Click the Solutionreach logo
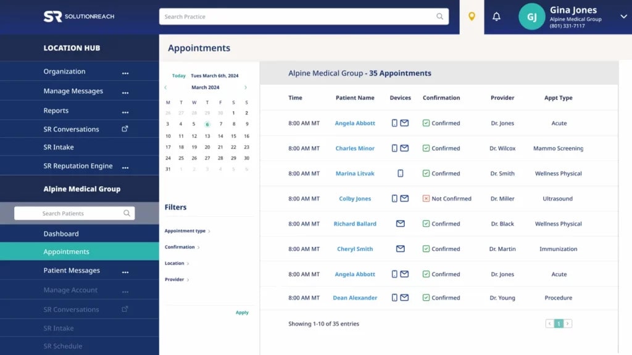This screenshot has width=632, height=355. (78, 17)
